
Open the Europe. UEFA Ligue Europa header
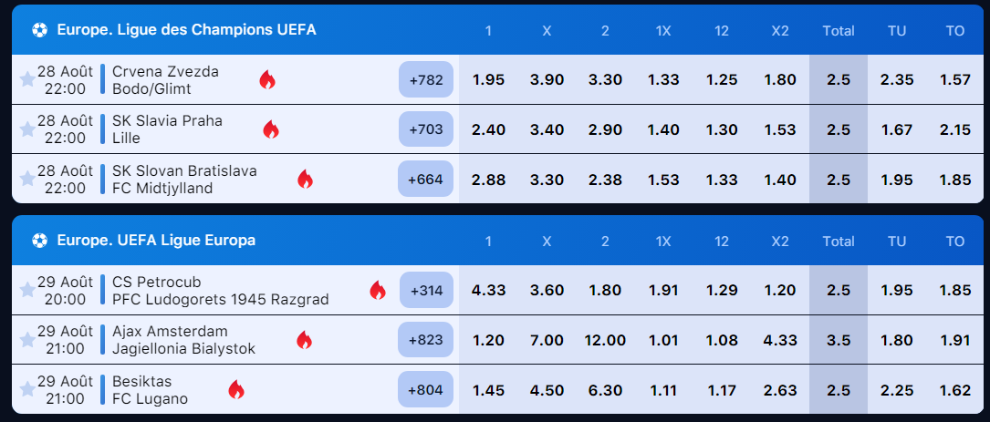[156, 241]
